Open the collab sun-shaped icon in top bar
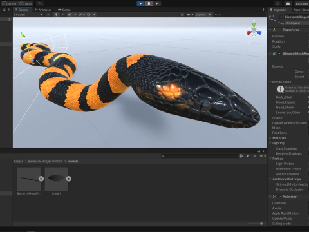 coord(277,3)
